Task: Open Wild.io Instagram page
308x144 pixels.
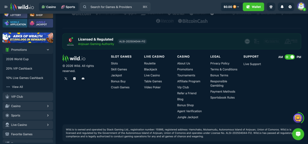Action: [x=75, y=79]
